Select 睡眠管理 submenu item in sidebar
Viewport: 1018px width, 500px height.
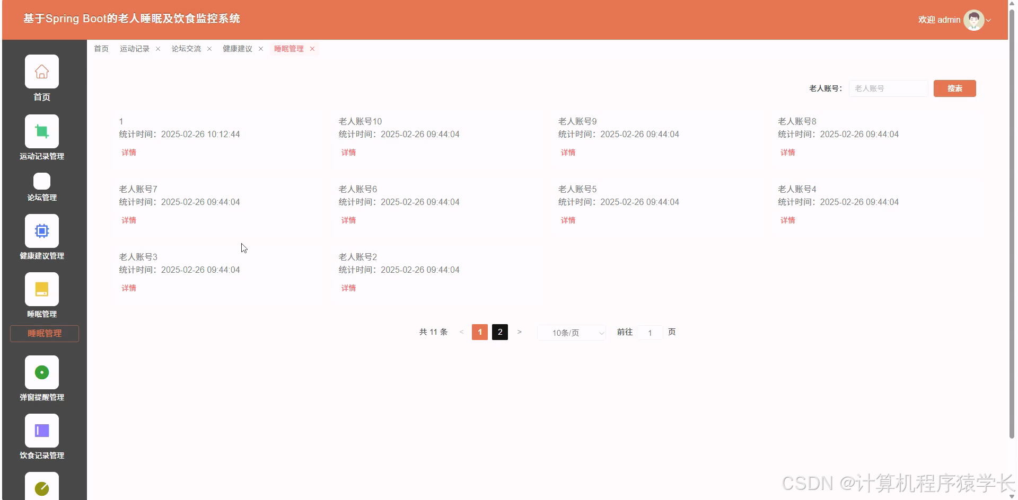click(44, 334)
